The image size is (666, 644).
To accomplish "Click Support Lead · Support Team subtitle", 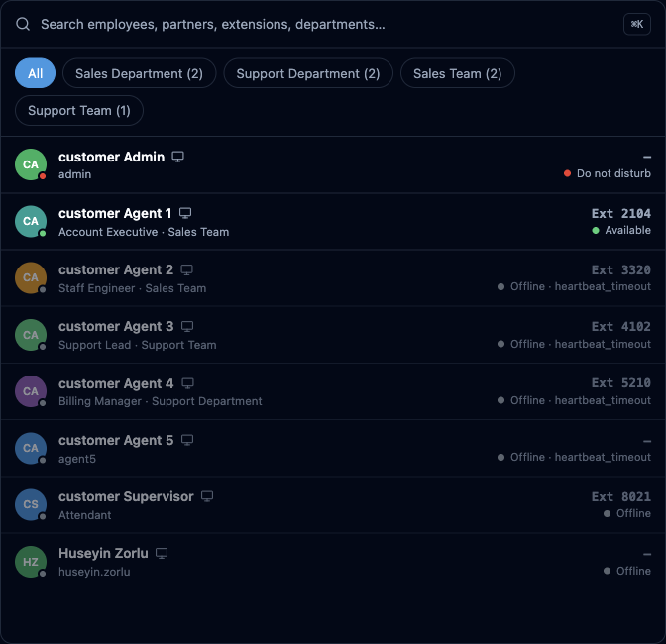I will coord(137,345).
